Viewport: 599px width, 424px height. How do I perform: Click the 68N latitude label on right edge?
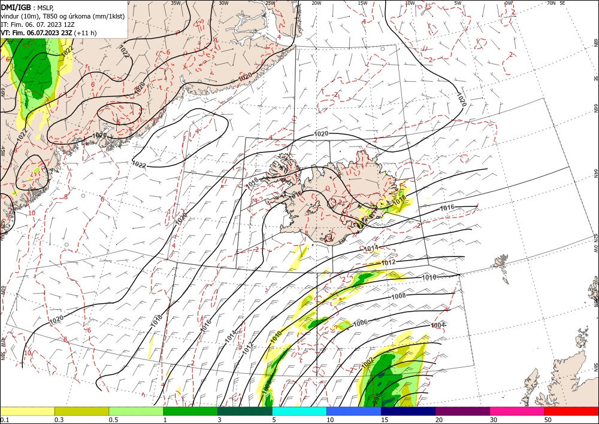click(x=595, y=42)
